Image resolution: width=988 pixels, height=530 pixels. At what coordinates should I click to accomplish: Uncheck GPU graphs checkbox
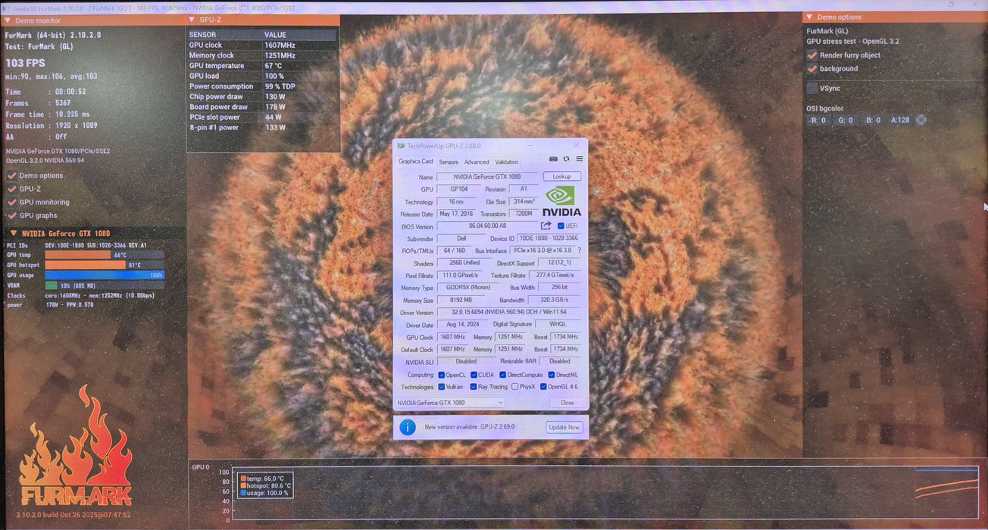[x=11, y=216]
